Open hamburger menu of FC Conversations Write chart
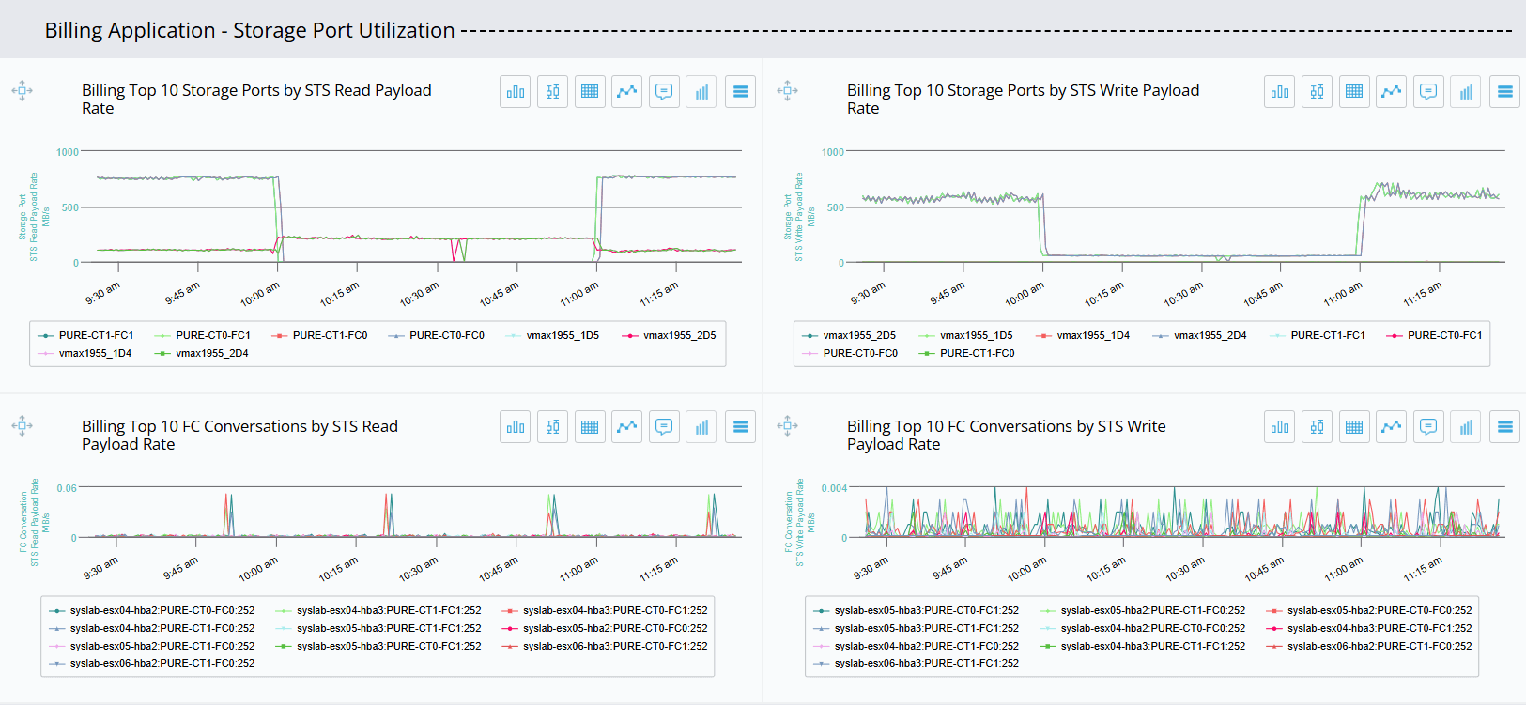 pos(1505,427)
